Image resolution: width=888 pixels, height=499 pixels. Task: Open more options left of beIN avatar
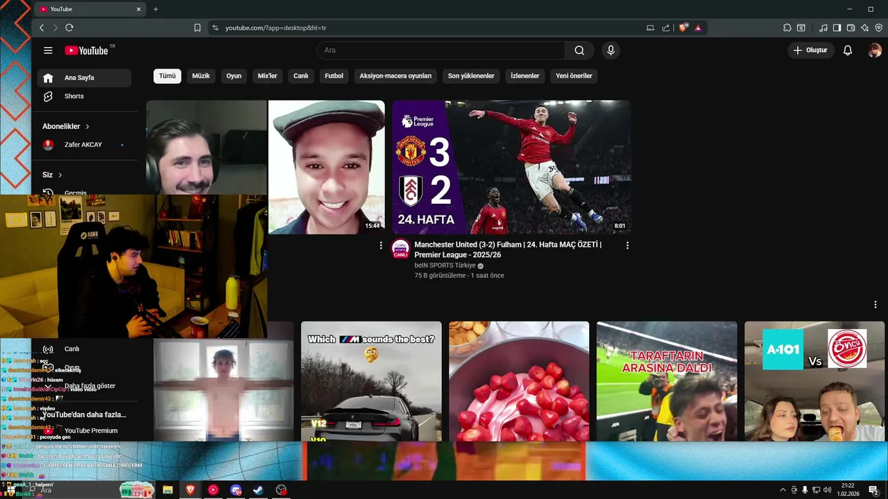[380, 245]
